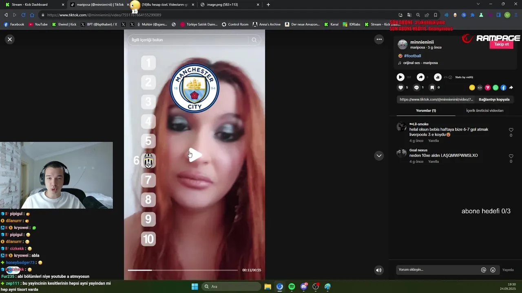Post comment with Yayınla
The image size is (522, 293).
tap(508, 270)
